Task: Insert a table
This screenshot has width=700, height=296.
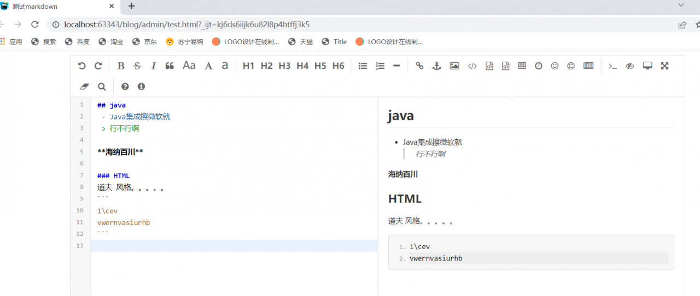Action: [x=522, y=66]
